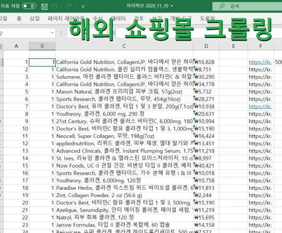
Task: Open the 홈 ribbon tab
Action: (19, 18)
